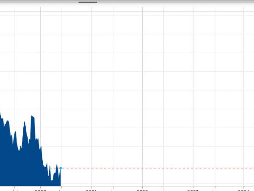Screen dimensions: 254x191
Task: Click the partially visible 2021 axis label
Action: pos(91,190)
